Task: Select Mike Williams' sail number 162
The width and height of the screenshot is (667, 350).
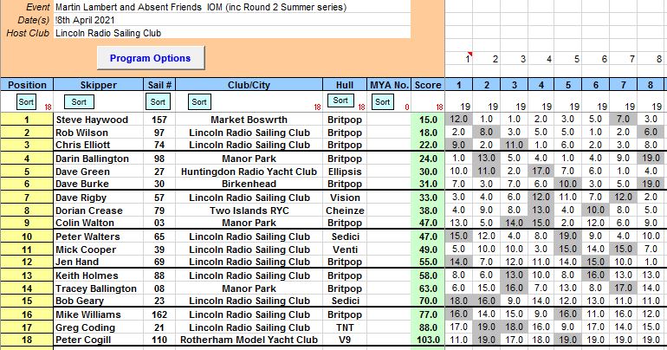Action: [x=159, y=315]
